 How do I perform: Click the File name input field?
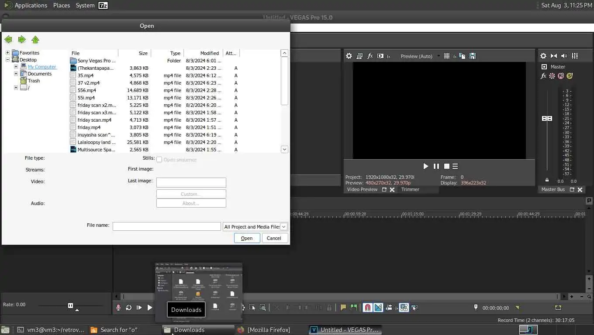click(x=167, y=226)
